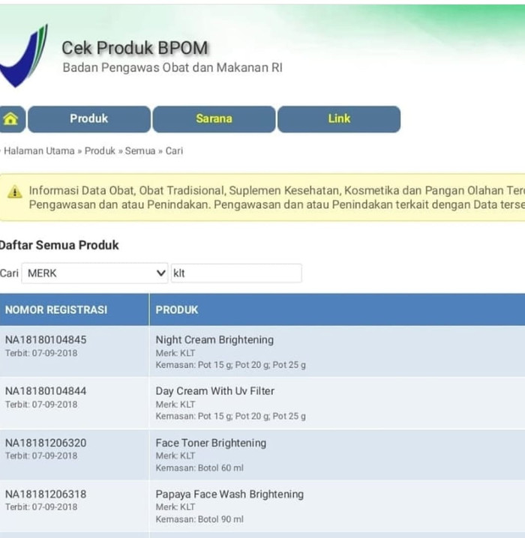
Task: Follow the Semua breadcrumb link
Action: (140, 151)
